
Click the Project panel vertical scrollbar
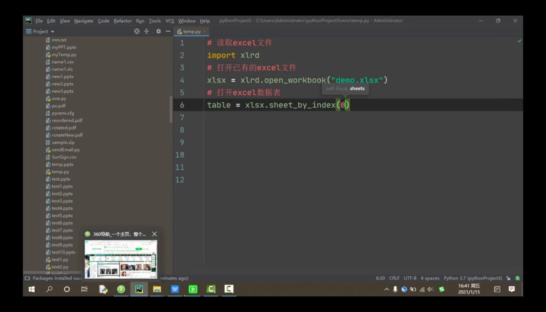tap(171, 108)
